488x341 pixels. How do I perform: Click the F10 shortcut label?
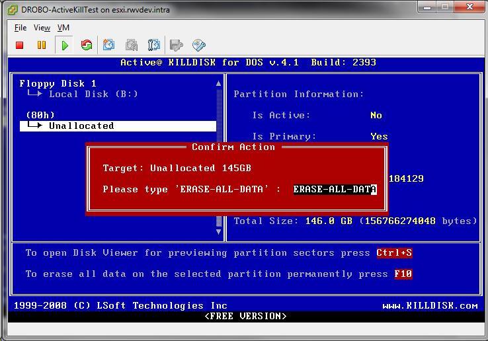tap(403, 274)
